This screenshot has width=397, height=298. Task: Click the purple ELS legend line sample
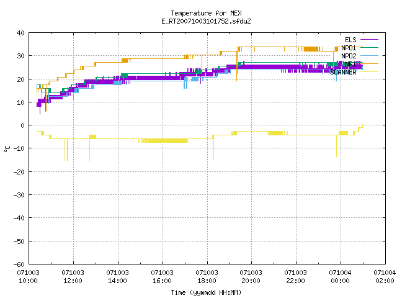click(369, 40)
